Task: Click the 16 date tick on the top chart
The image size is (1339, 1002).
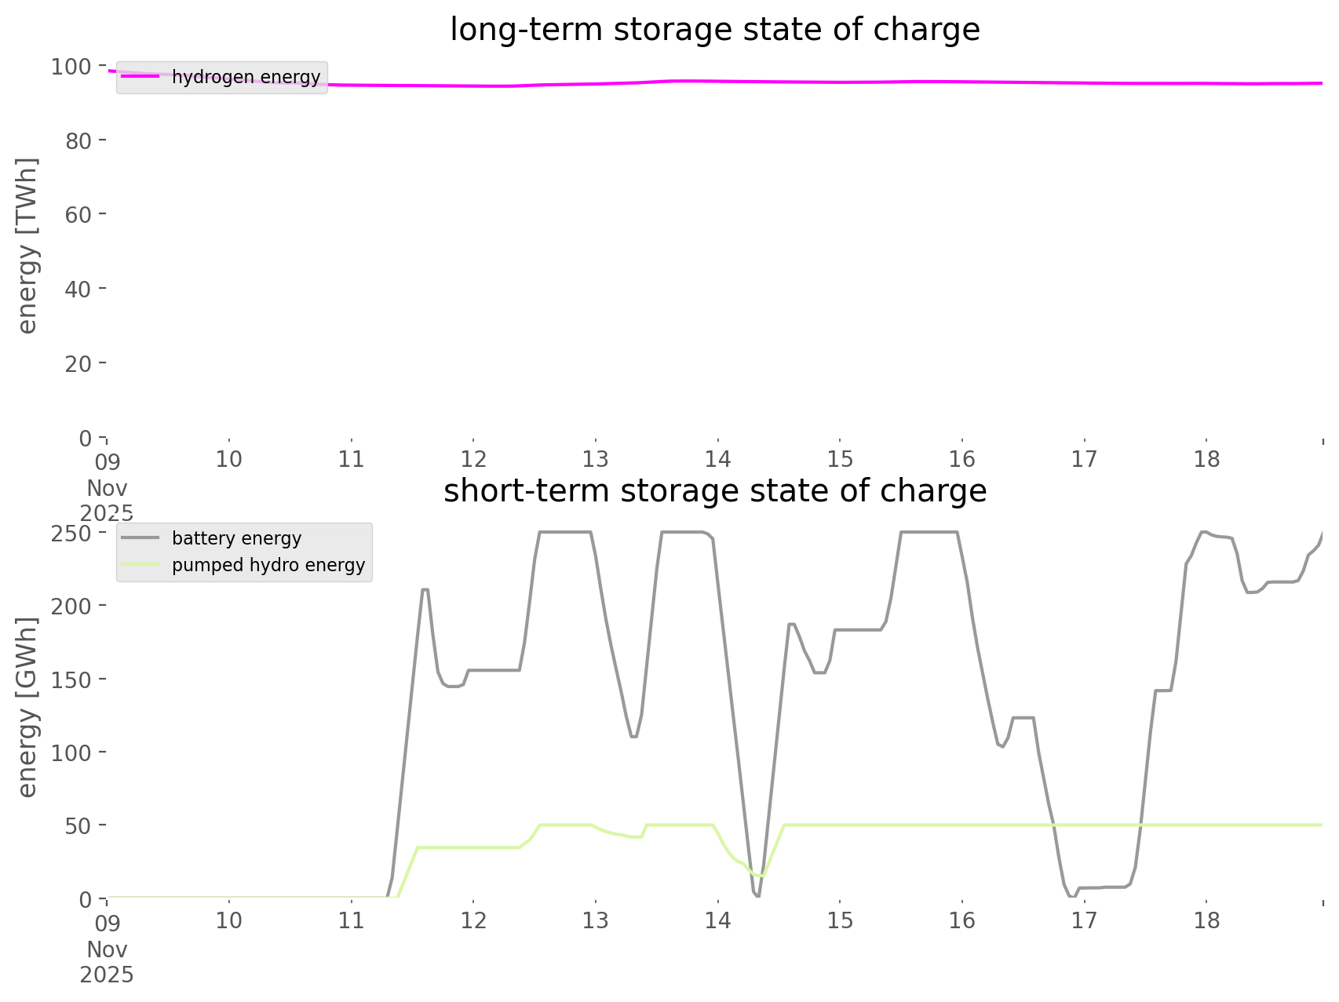Action: click(x=961, y=459)
